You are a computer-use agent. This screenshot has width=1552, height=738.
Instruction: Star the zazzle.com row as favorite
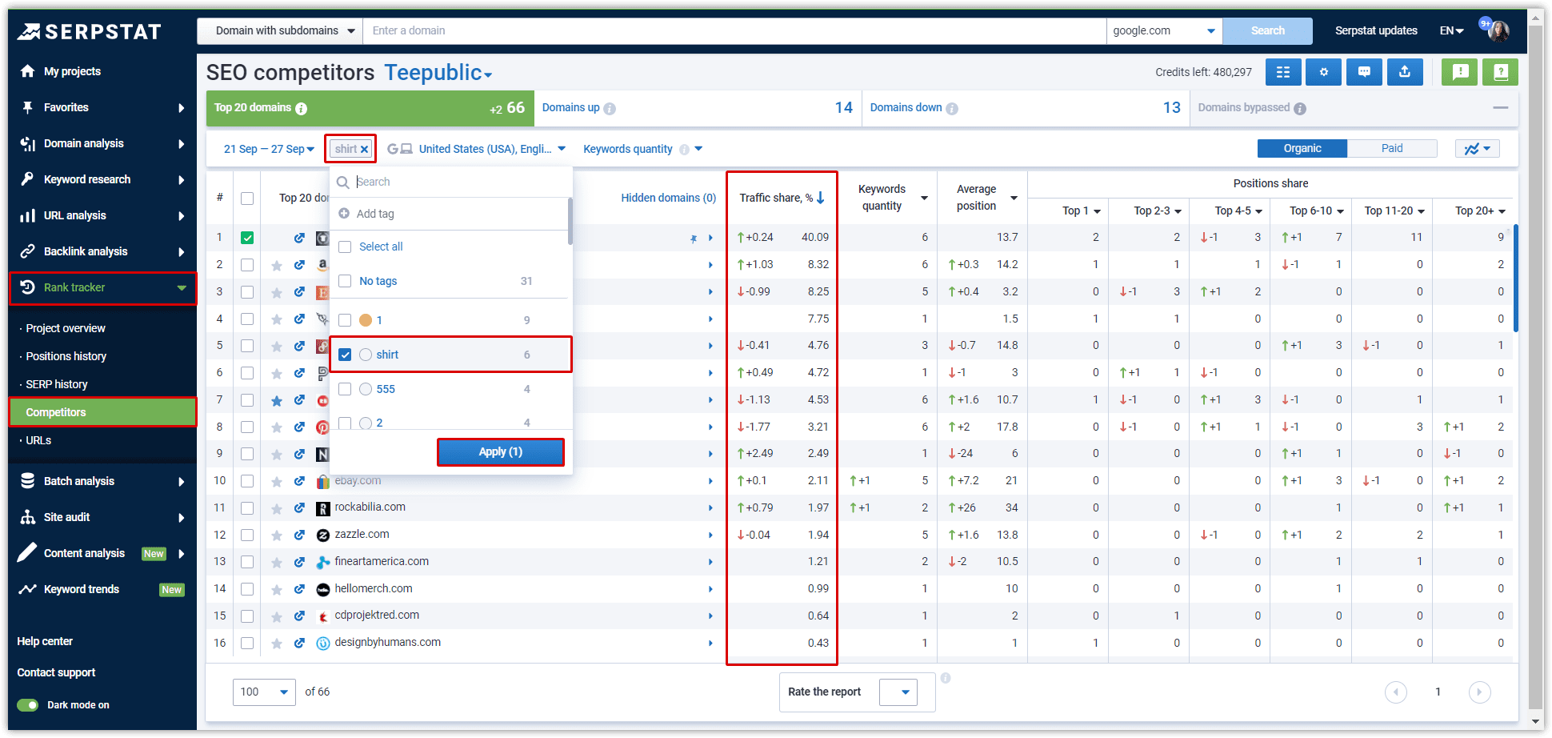[277, 535]
